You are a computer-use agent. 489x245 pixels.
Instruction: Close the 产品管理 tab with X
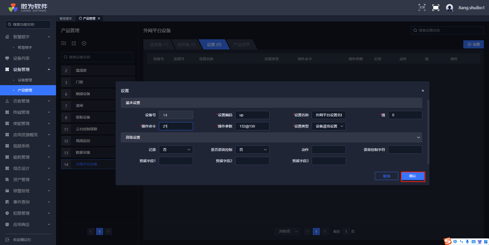[99, 18]
